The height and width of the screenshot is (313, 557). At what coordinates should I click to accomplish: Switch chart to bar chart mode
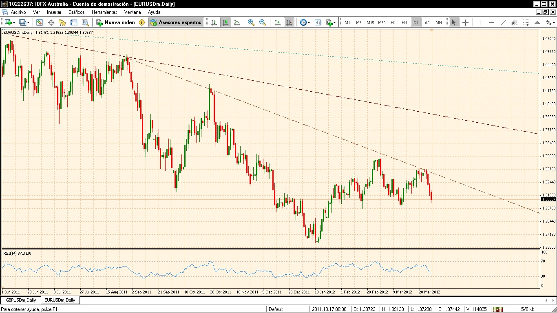[x=214, y=22]
